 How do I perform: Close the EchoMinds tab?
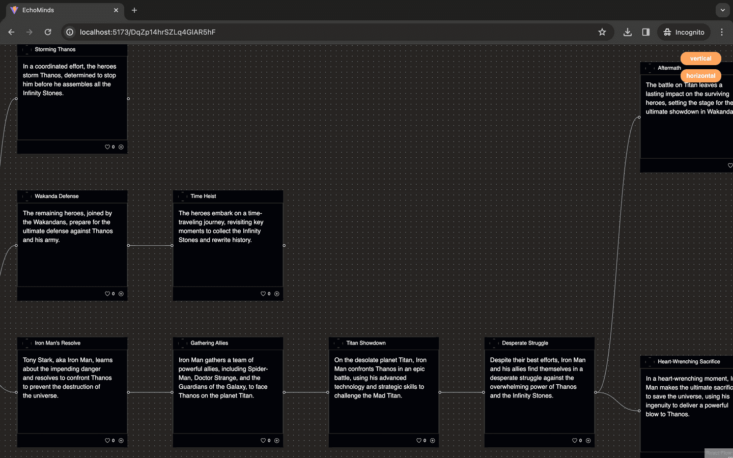click(x=116, y=10)
